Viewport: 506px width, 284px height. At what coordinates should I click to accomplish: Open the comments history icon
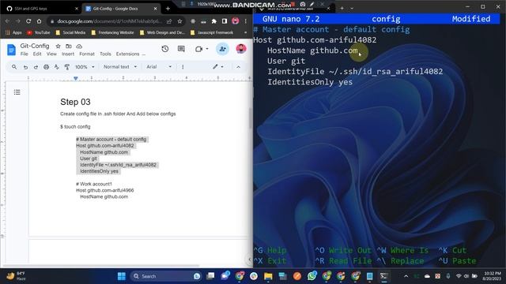click(x=181, y=49)
